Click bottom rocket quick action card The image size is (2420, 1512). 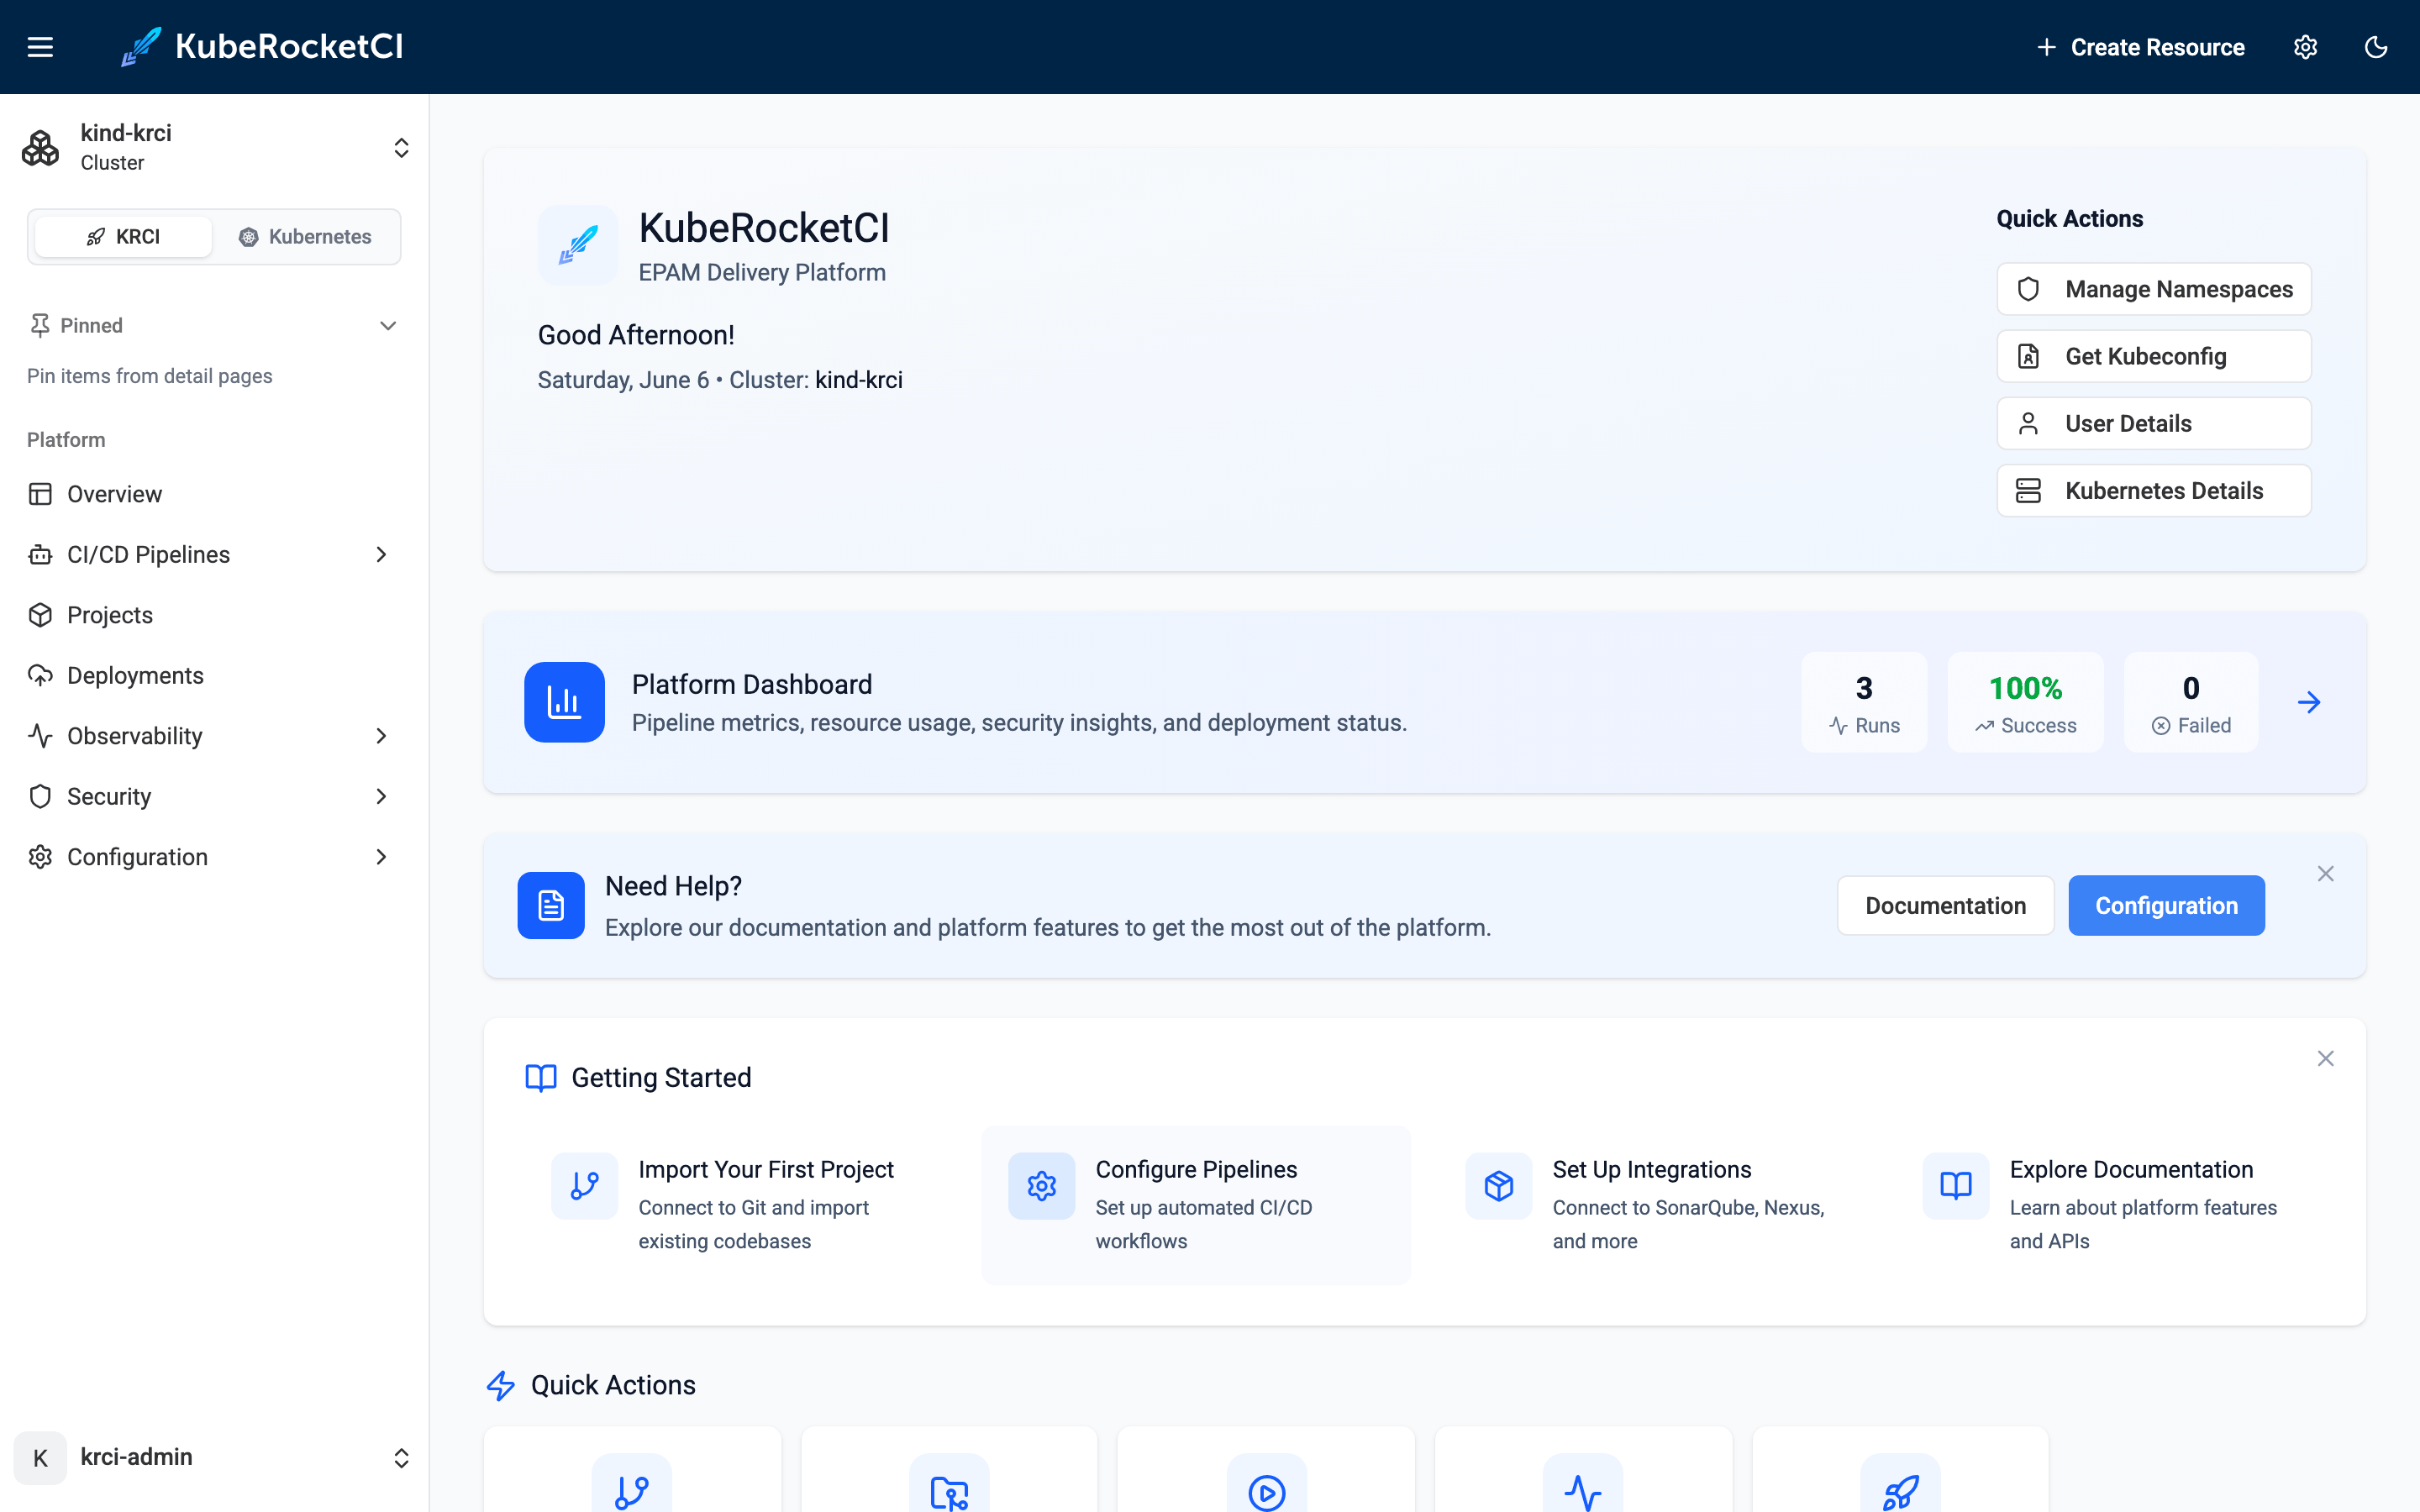[1900, 1470]
